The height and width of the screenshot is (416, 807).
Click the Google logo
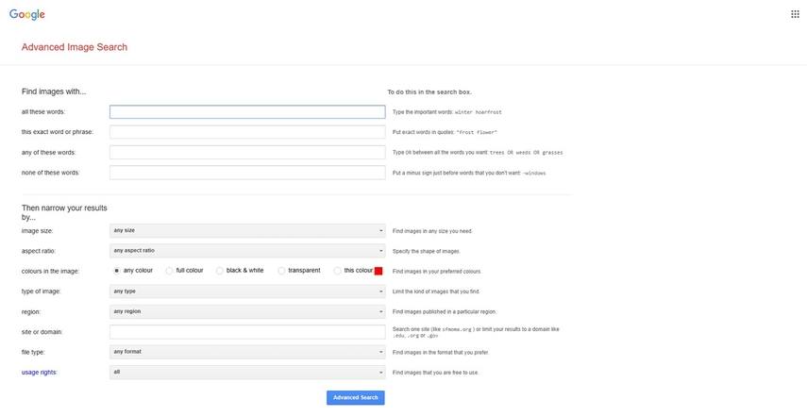tap(26, 15)
